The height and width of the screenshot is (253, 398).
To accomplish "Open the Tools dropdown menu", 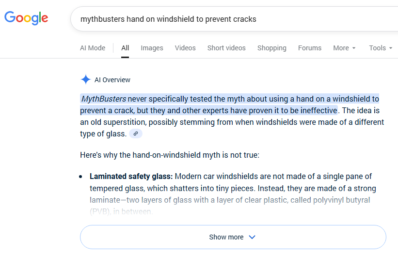I will (381, 48).
